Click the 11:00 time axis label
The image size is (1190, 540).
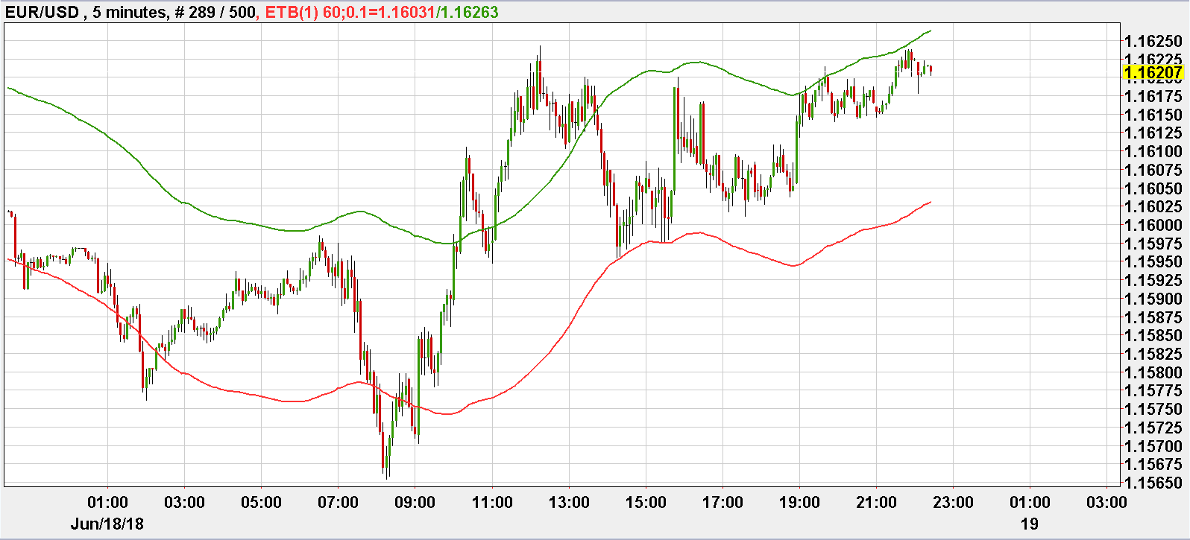(492, 502)
